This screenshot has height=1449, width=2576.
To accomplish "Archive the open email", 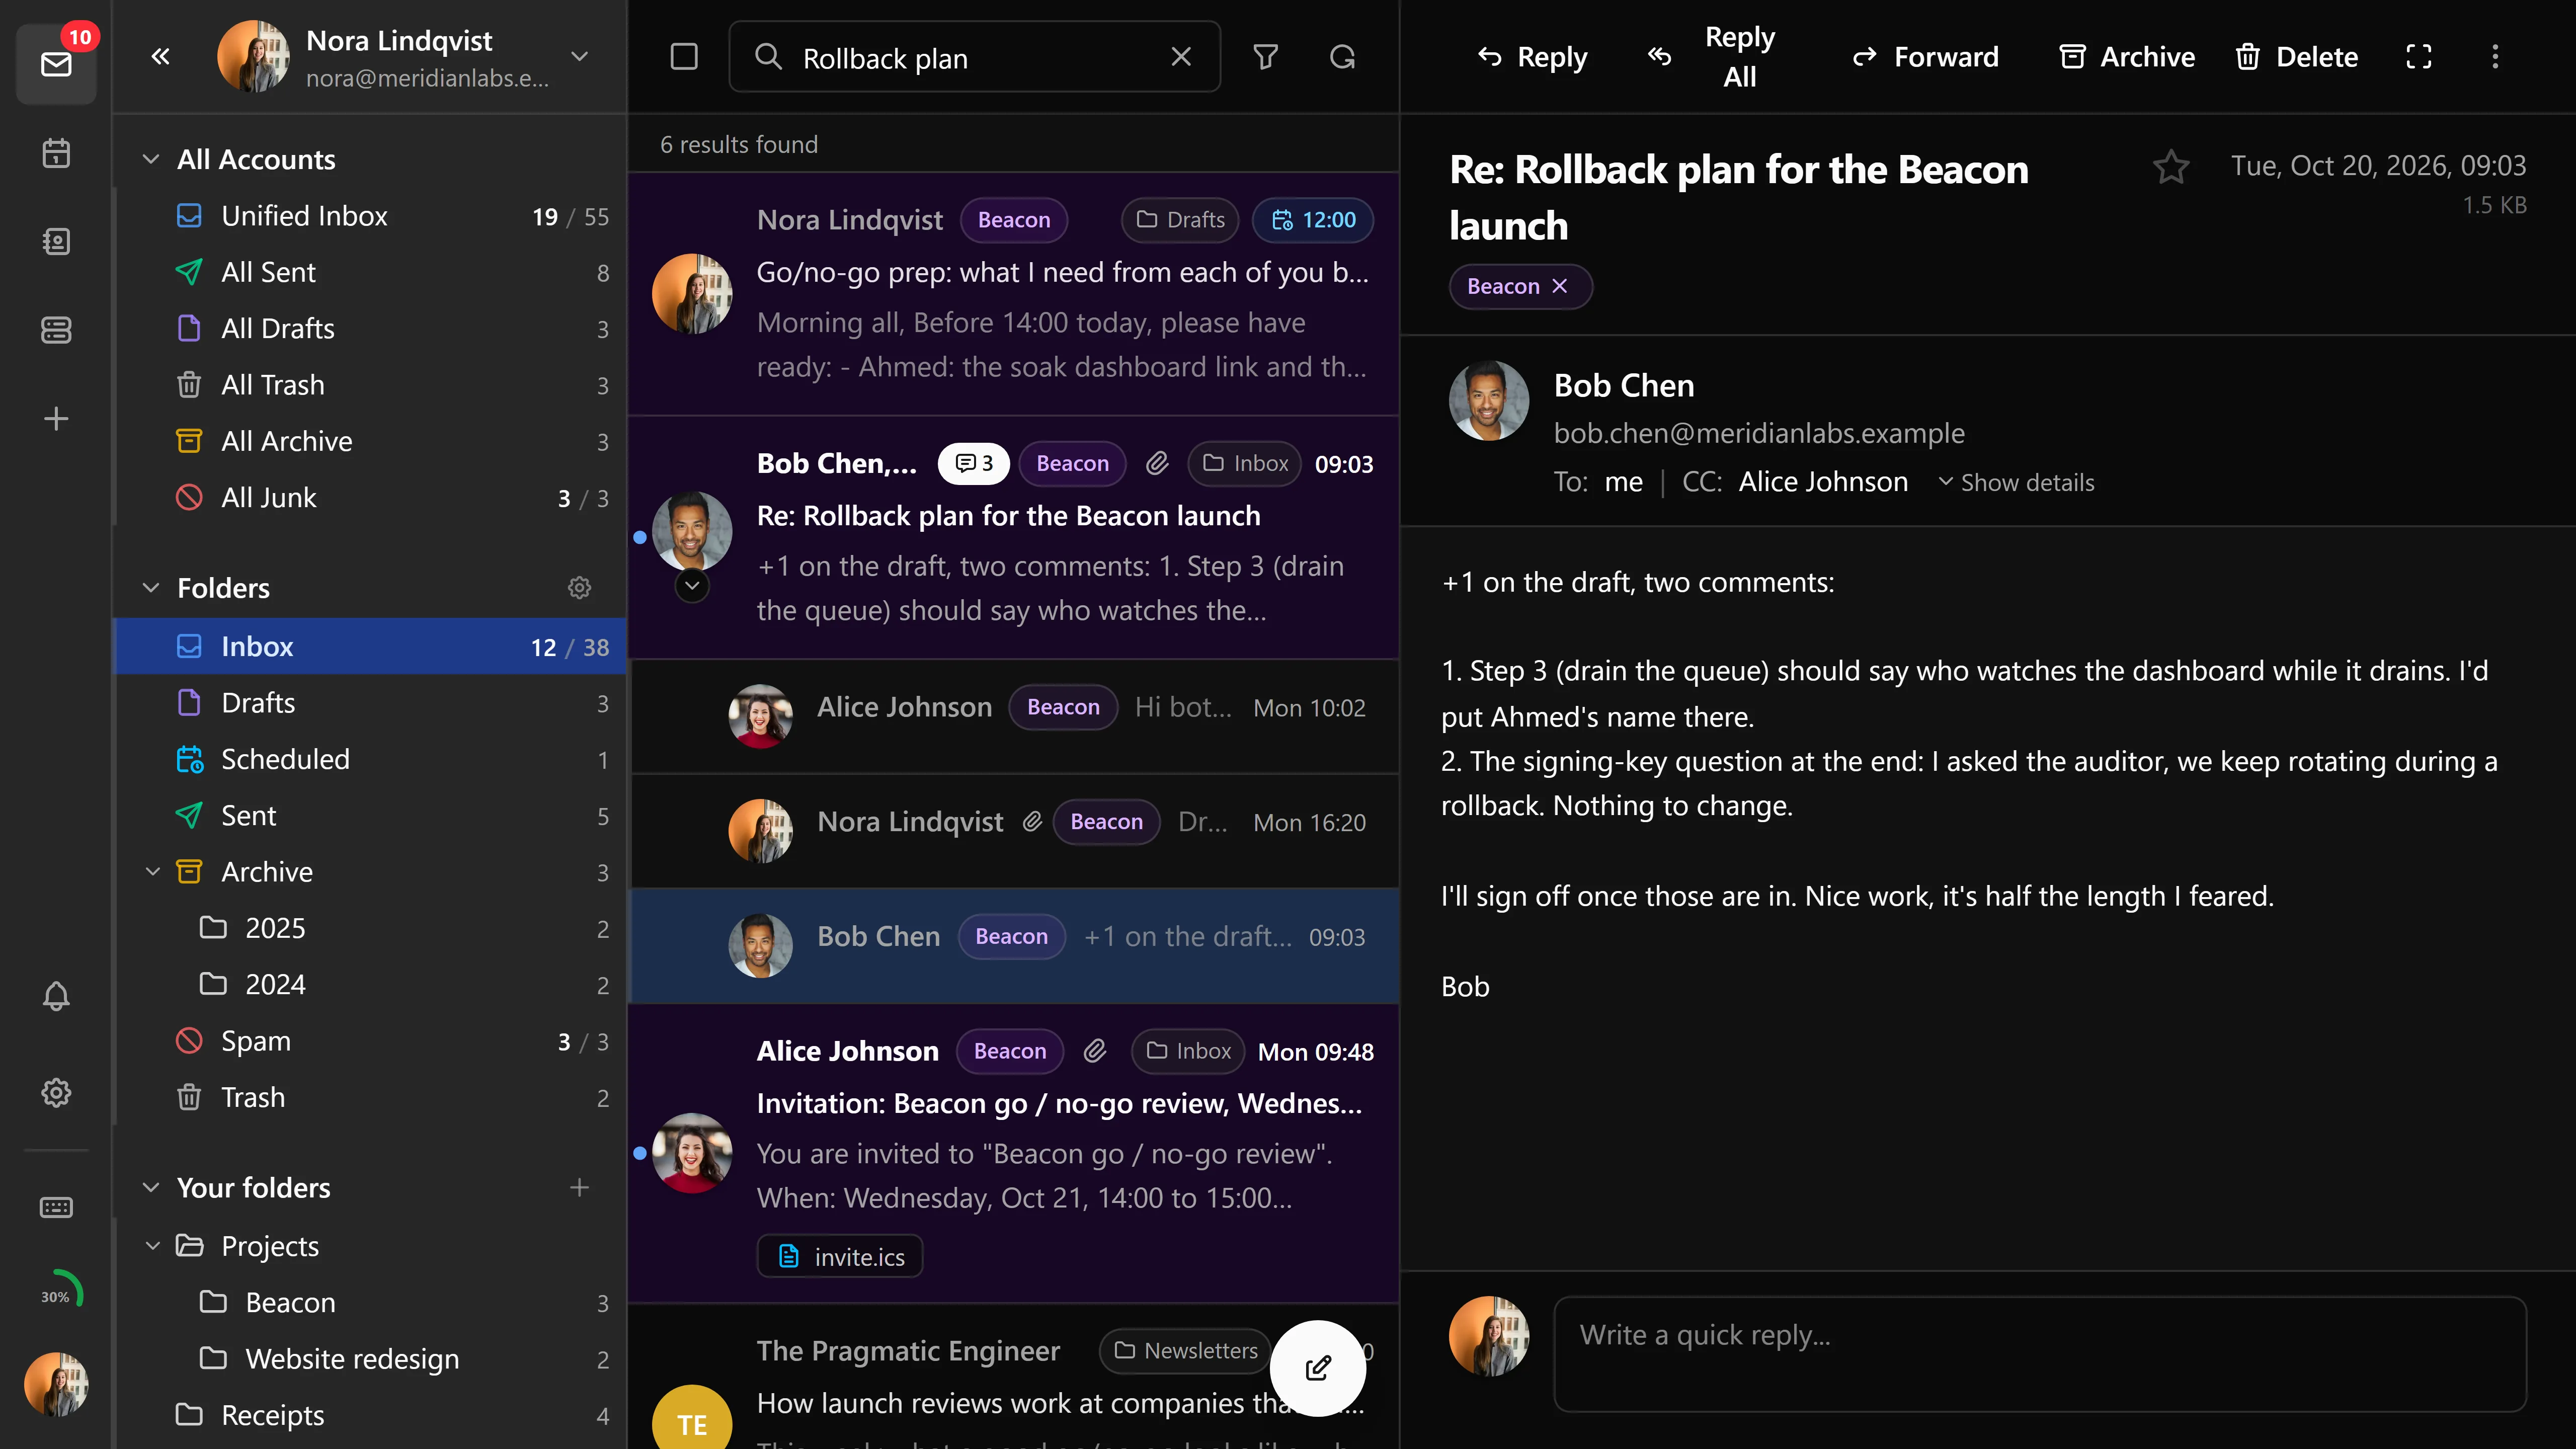I will (2127, 57).
